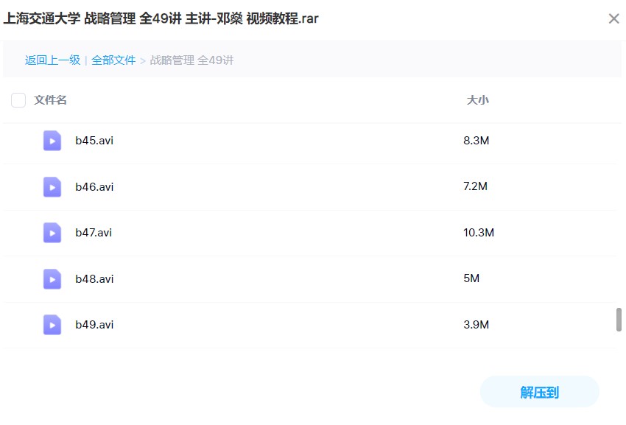
Task: Select the b45.avi file name
Action: 94,141
